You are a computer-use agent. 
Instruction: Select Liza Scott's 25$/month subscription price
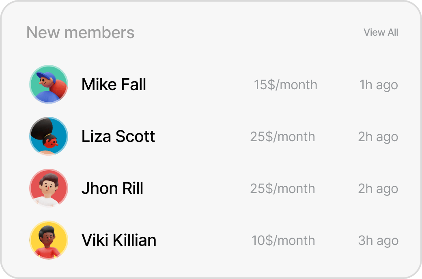(282, 137)
